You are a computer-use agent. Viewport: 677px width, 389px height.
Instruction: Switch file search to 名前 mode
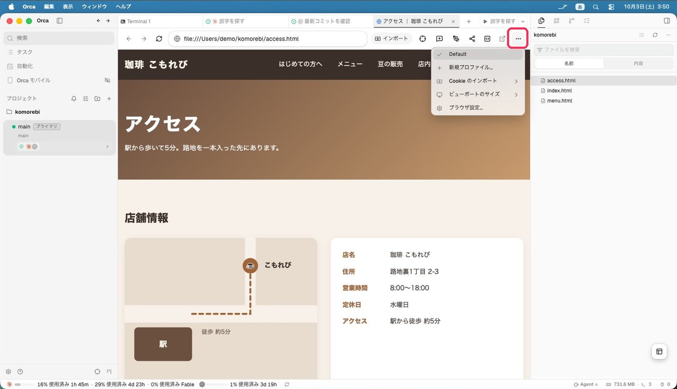569,63
